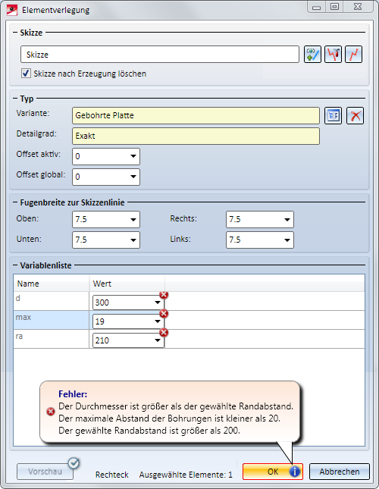
Task: Click the edit sketch tools icon
Action: [x=333, y=55]
